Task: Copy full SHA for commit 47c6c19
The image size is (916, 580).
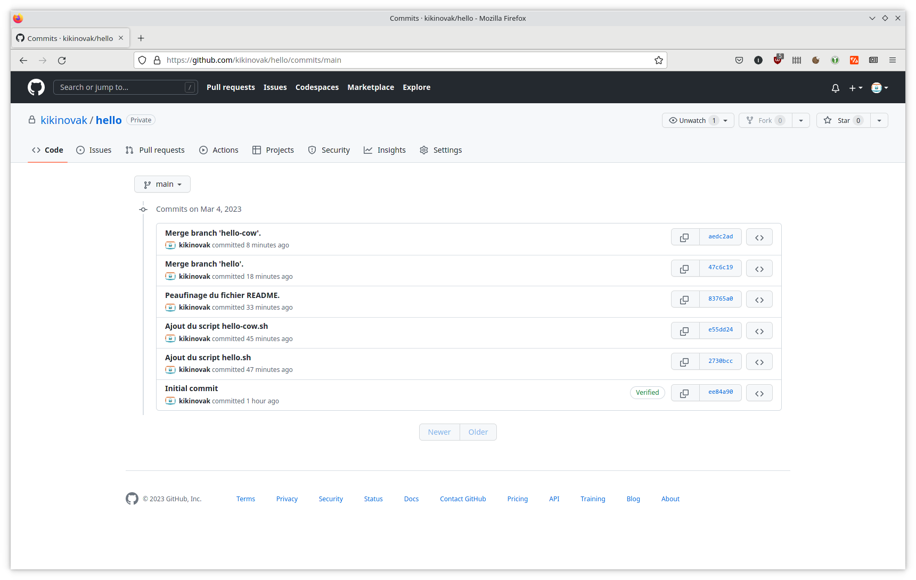Action: (685, 269)
